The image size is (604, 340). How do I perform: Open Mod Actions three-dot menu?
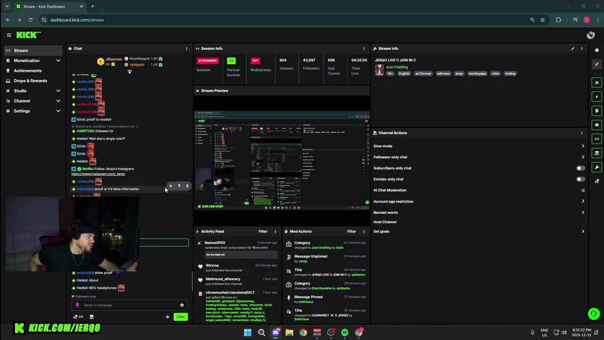tap(364, 231)
